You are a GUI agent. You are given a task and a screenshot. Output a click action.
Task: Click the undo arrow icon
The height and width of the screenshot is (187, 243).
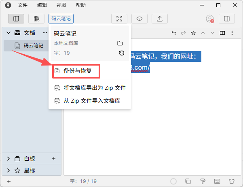174,33
